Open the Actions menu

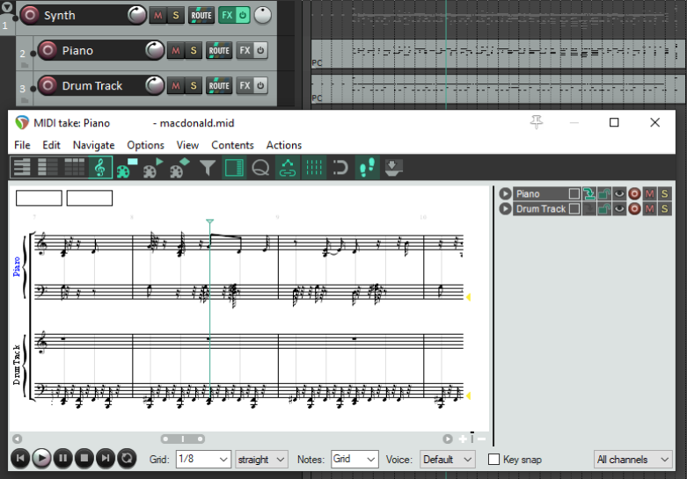(x=284, y=145)
